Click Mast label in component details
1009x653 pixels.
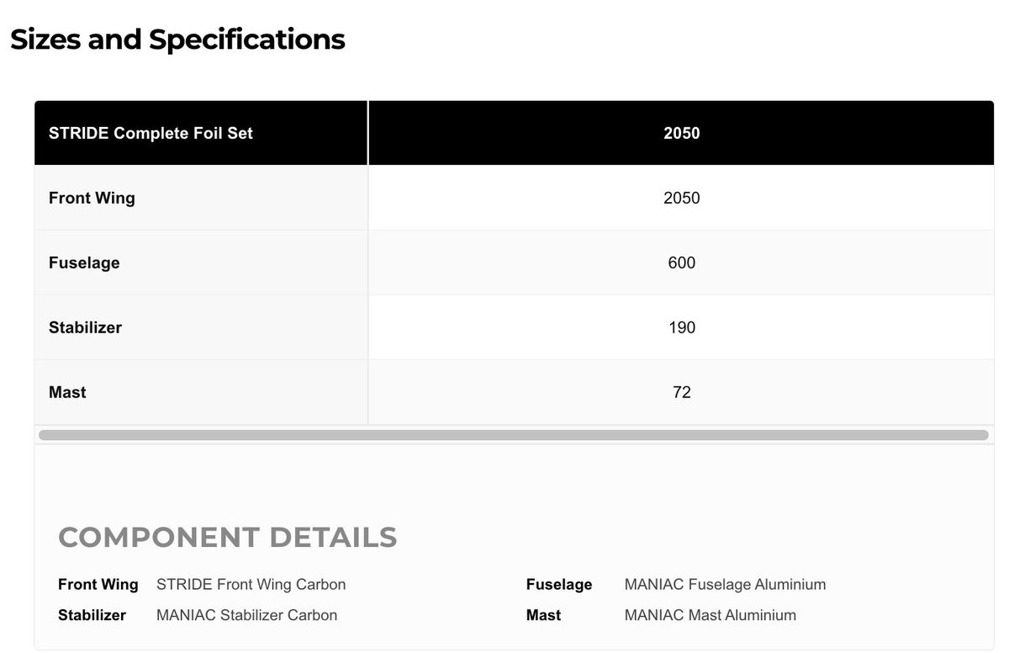point(543,615)
